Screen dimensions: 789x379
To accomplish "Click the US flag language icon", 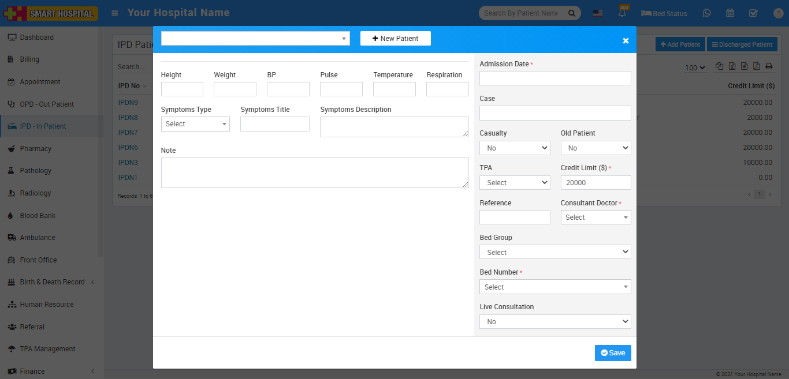I will pyautogui.click(x=598, y=13).
